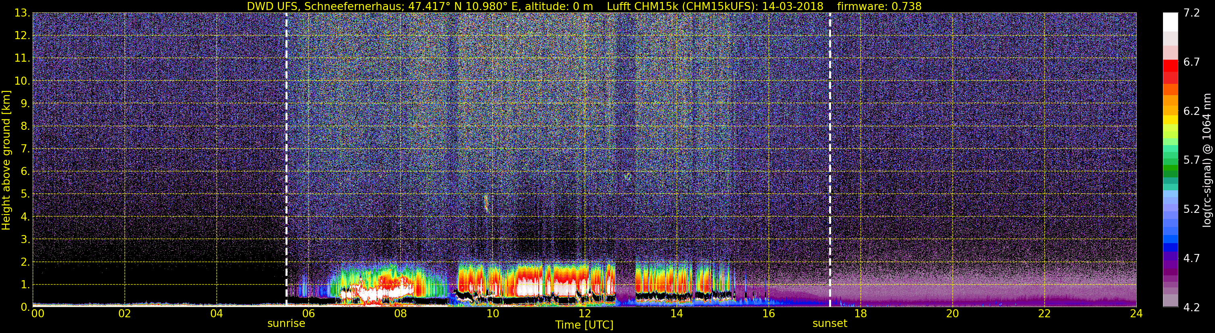Click the "5.7" value on the colorbar

pos(1192,160)
